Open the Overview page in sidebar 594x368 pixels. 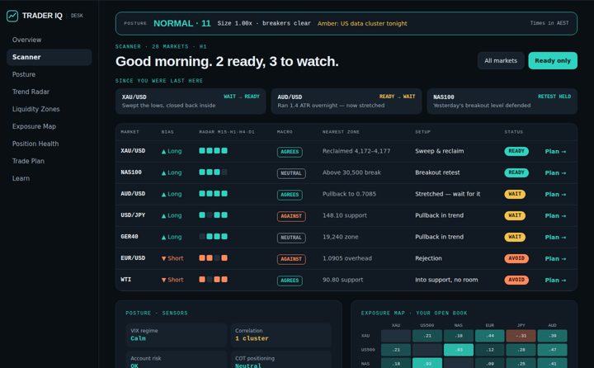[x=26, y=40]
